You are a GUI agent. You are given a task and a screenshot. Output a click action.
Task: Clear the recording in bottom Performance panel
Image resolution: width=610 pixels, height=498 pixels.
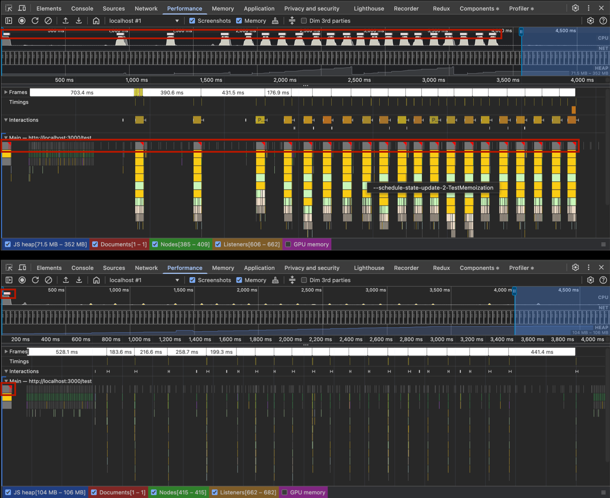click(49, 280)
